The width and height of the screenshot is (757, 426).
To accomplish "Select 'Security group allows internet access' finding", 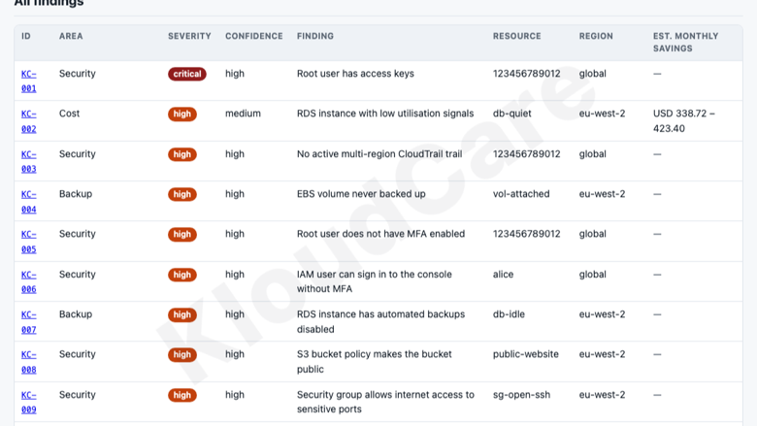I will pyautogui.click(x=385, y=402).
